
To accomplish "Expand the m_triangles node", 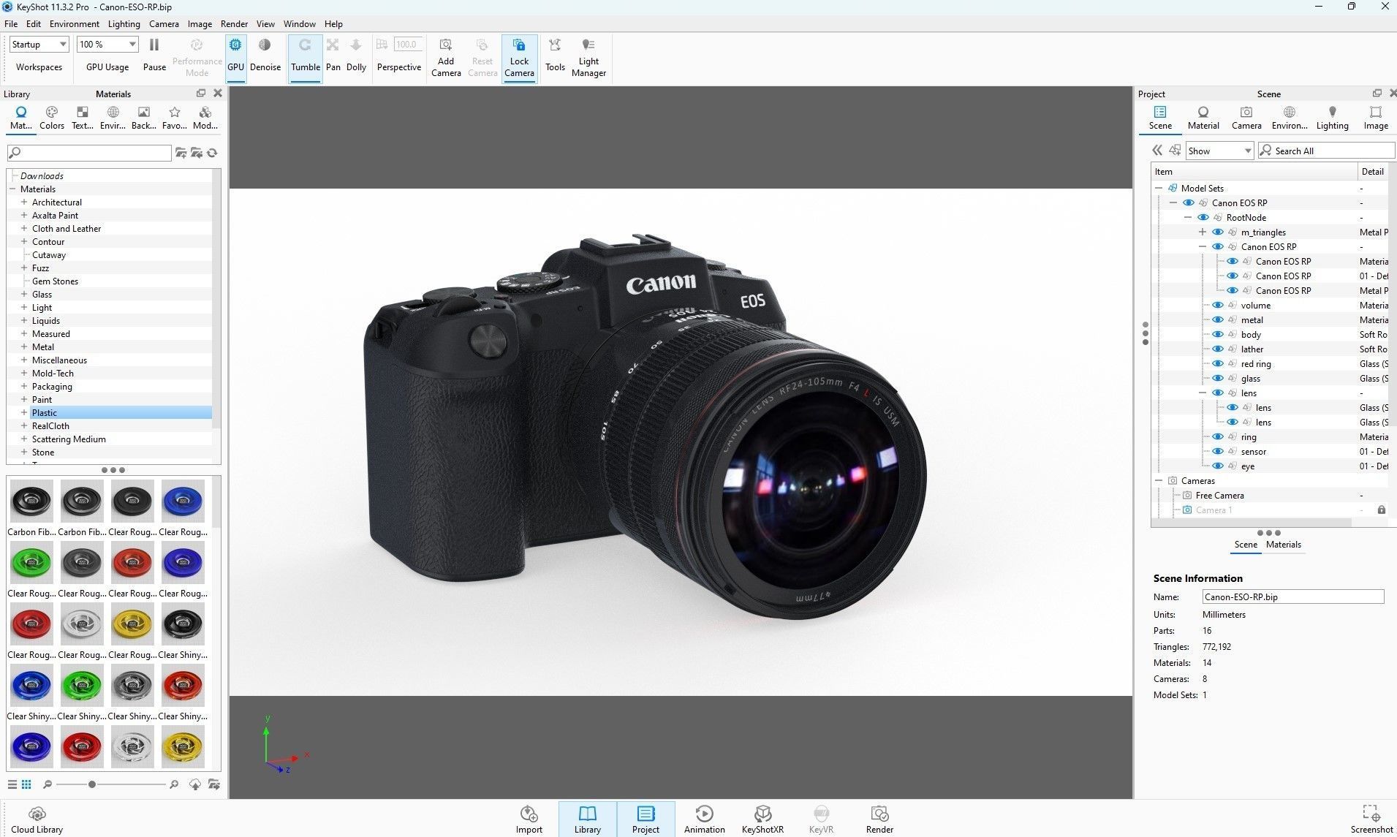I will tap(1203, 232).
